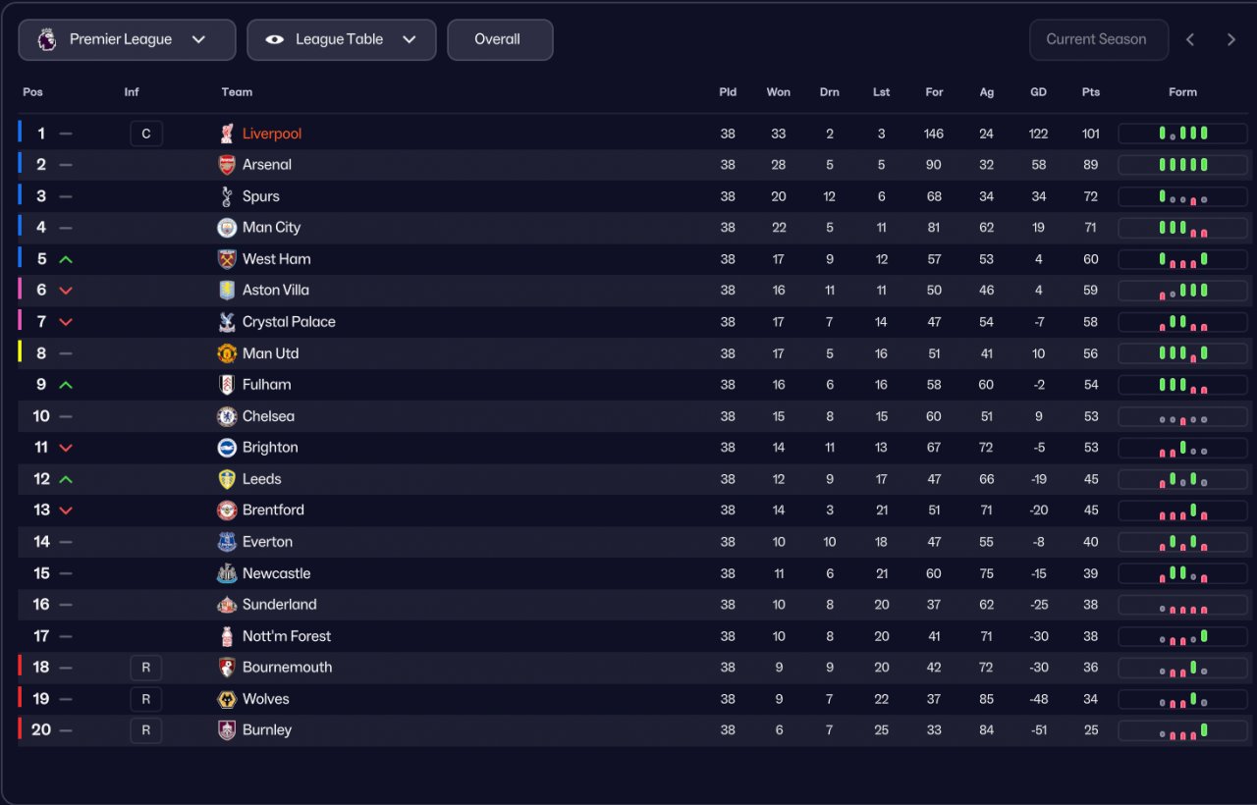Sort table by GD column header
This screenshot has height=805, width=1257.
coord(1038,92)
